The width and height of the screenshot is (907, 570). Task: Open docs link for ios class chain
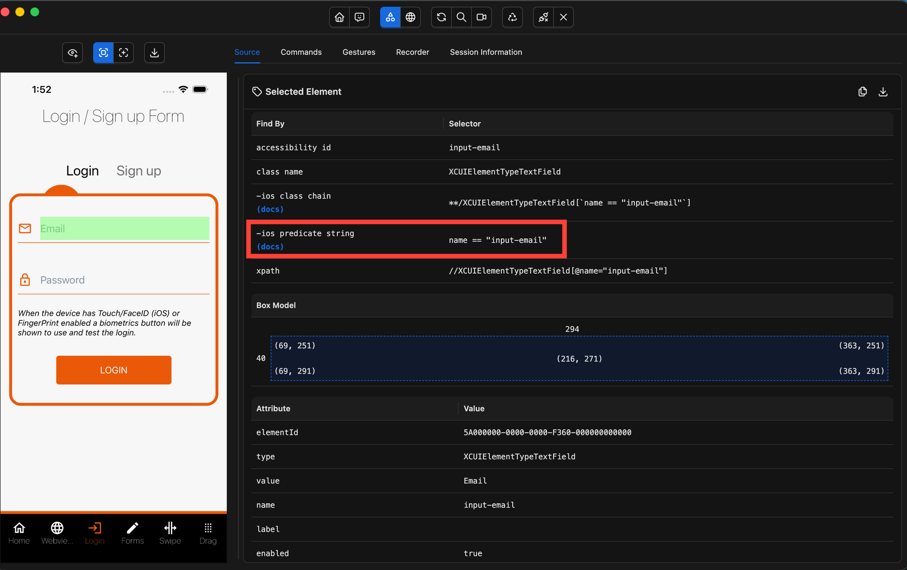point(270,209)
